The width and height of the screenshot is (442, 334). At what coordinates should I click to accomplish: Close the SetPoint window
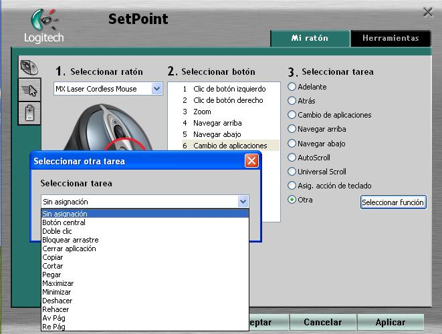point(428,12)
